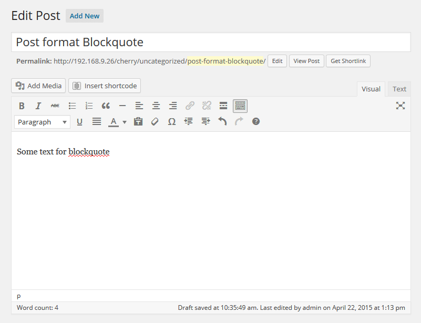Click the special character omega icon
The width and height of the screenshot is (421, 323).
pyautogui.click(x=171, y=121)
